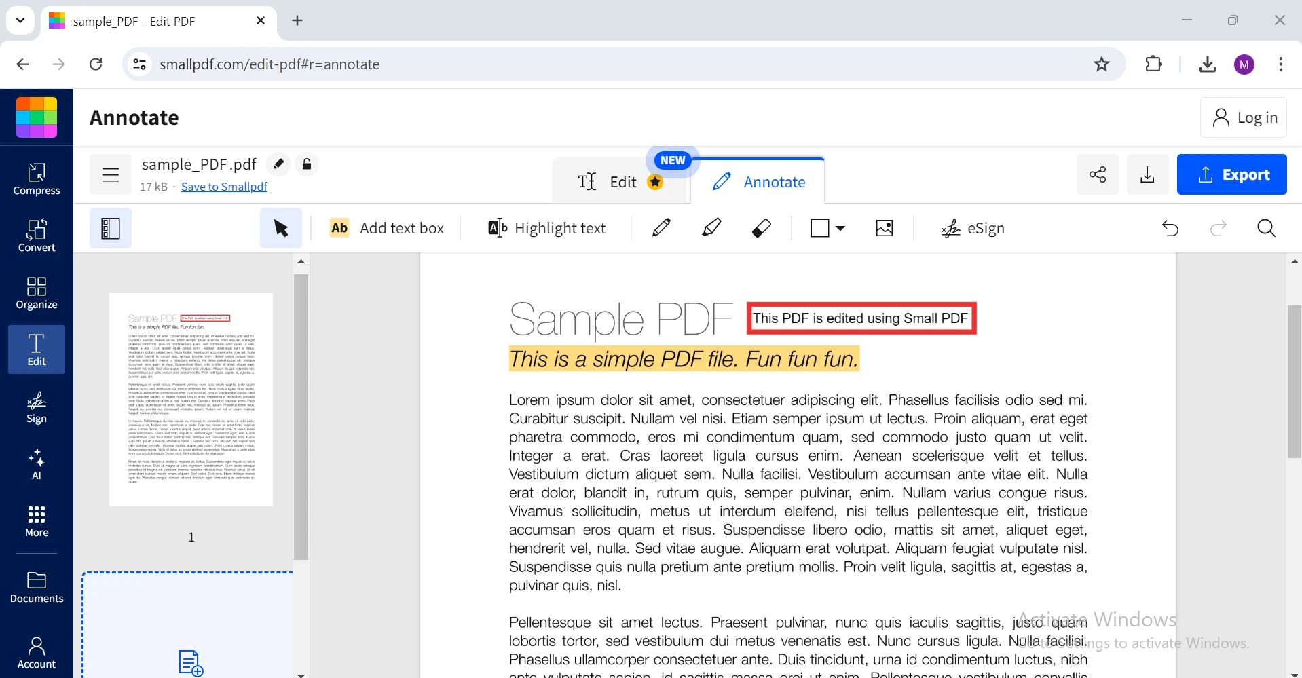Viewport: 1302px width, 678px height.
Task: Switch to the Edit tab
Action: click(619, 182)
